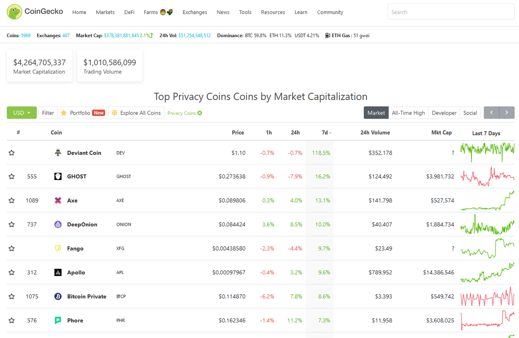Add DeepOnion to favorites via star
The image size is (519, 338).
(x=12, y=225)
